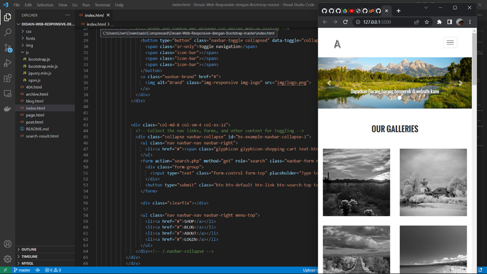Open Explorer views and more actions ellipsis
Screen dimensions: 487x274
[67, 15]
